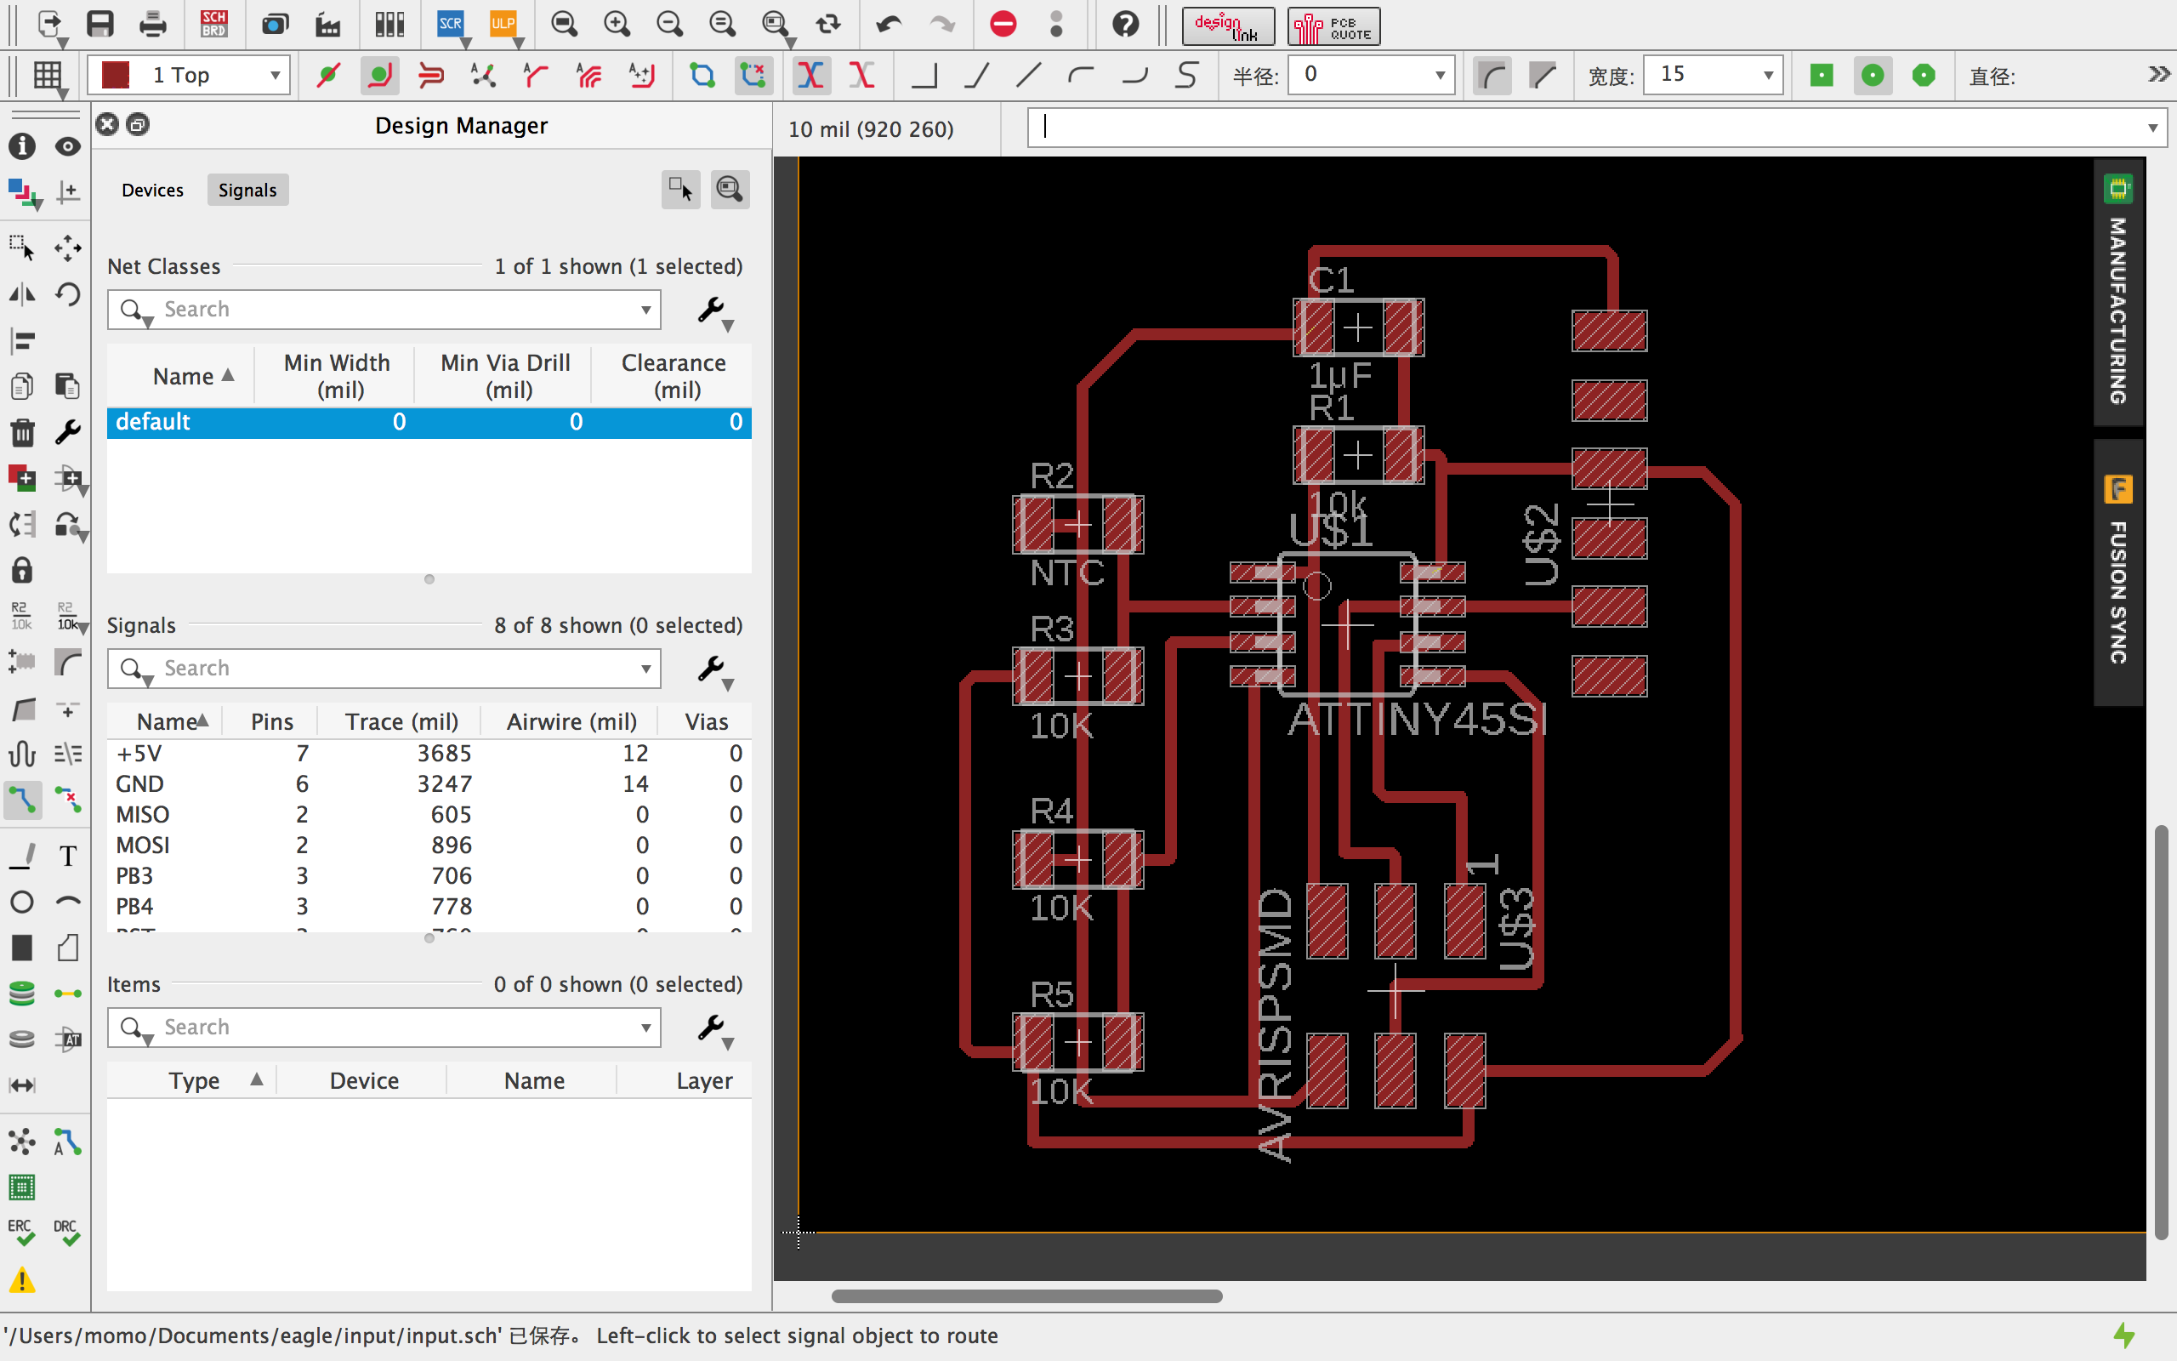This screenshot has width=2177, height=1361.
Task: Run the SCR script icon
Action: pyautogui.click(x=450, y=25)
